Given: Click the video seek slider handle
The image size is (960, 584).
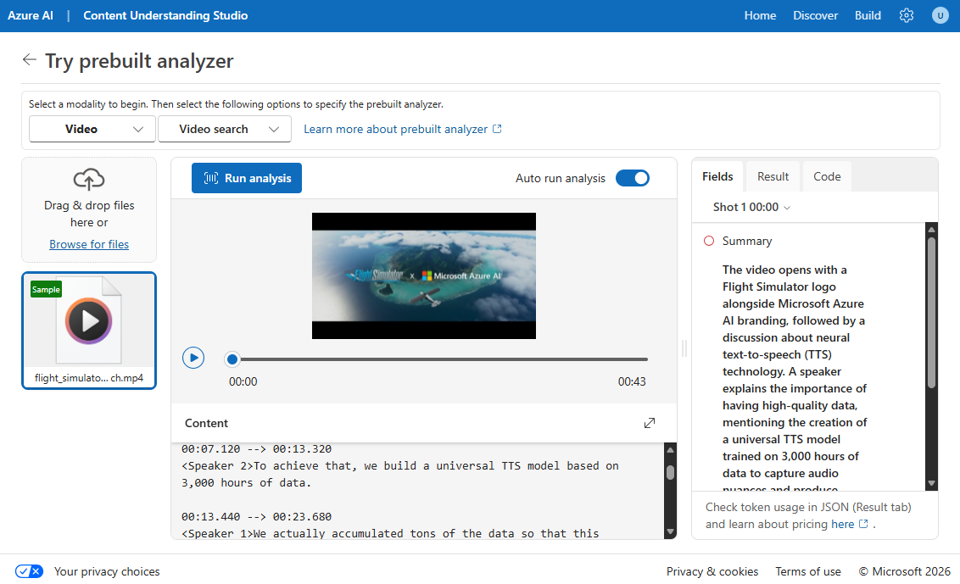Looking at the screenshot, I should click(x=232, y=359).
